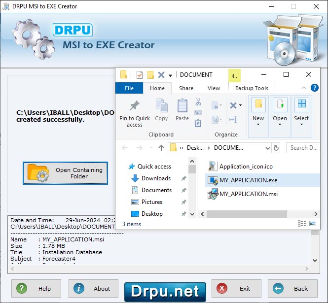Click Open Containing Folder button
This screenshot has height=303, width=328.
point(65,173)
